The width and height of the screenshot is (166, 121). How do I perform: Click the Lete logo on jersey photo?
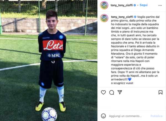point(53,45)
